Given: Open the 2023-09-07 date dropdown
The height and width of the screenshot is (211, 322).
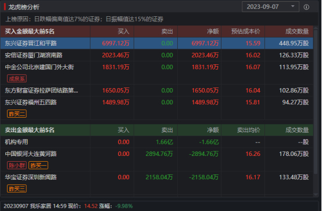Looking at the screenshot, I should pyautogui.click(x=270, y=7).
